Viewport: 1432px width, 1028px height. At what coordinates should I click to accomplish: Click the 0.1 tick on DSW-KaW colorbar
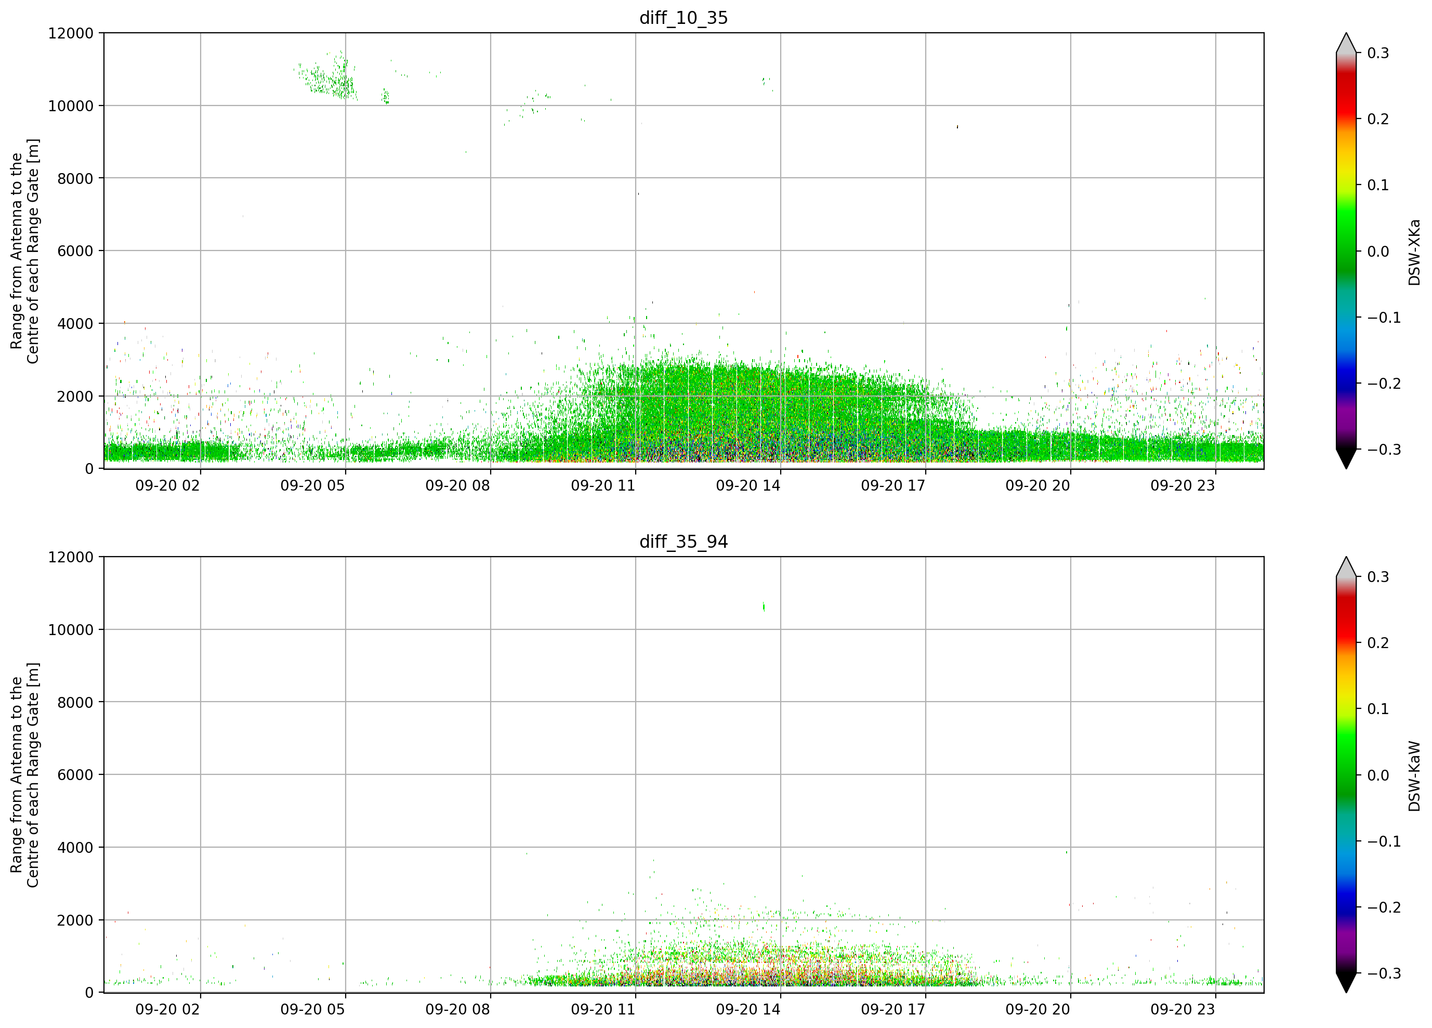(x=1378, y=709)
